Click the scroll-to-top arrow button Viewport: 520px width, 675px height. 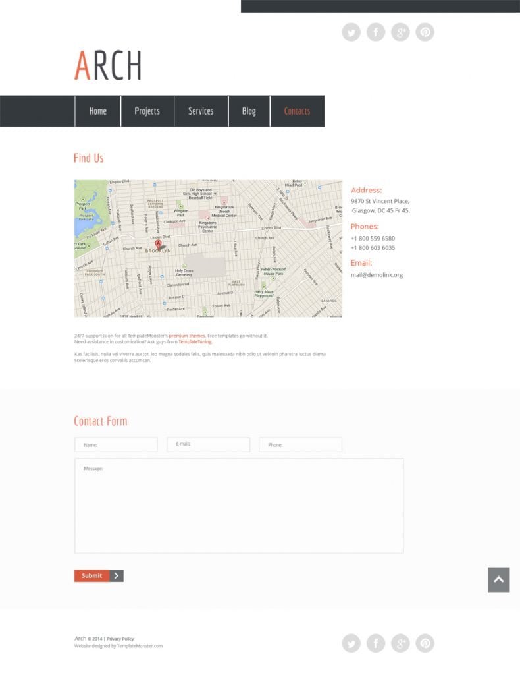point(499,579)
